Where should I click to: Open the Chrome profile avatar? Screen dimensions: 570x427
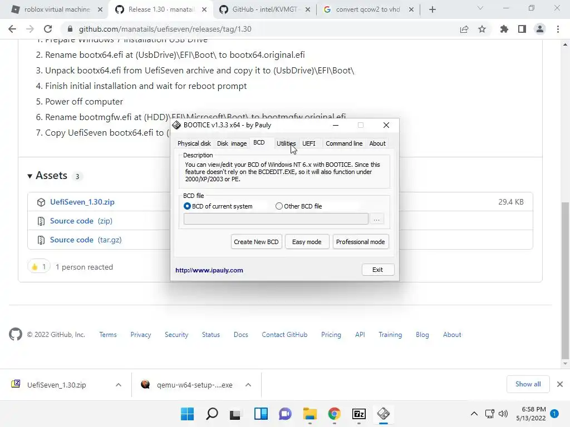click(x=540, y=29)
